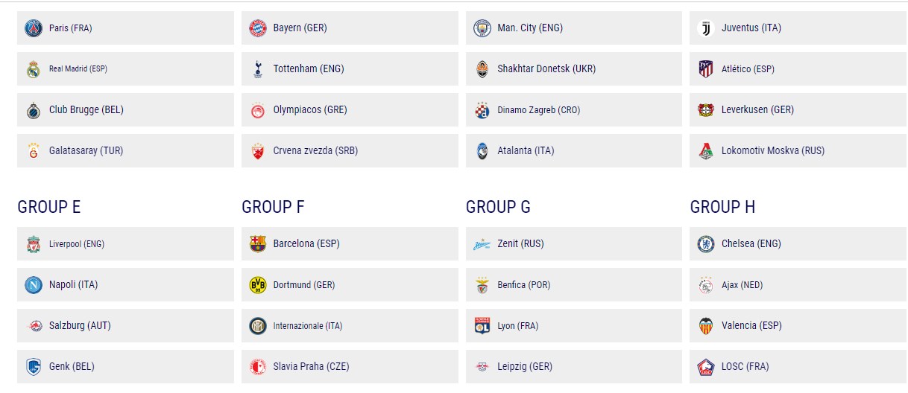Click the Liverpool club crest

[x=33, y=244]
